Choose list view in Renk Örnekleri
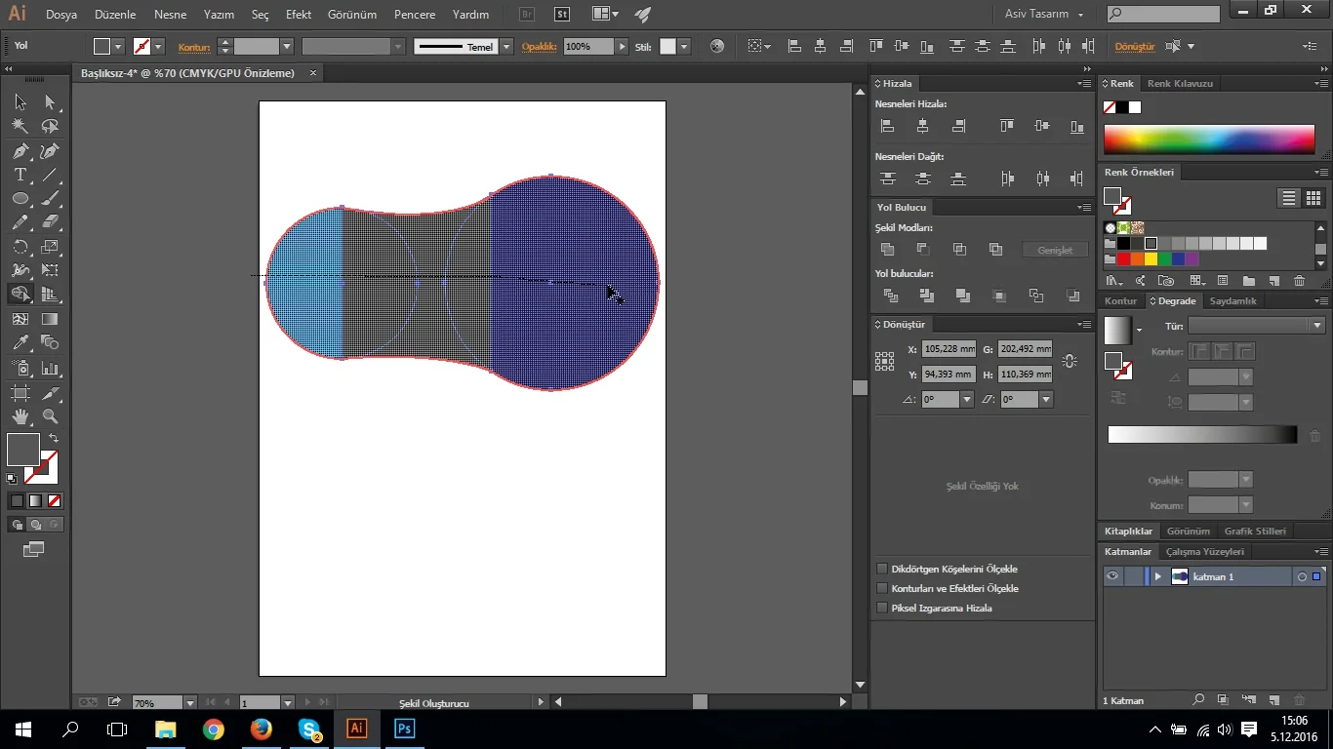 (x=1289, y=198)
